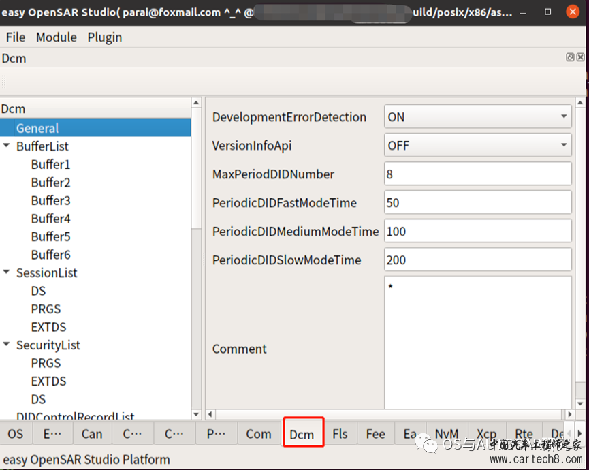Viewport: 589px width, 470px height.
Task: Click tree panel scroll-up arrow
Action: point(197,103)
